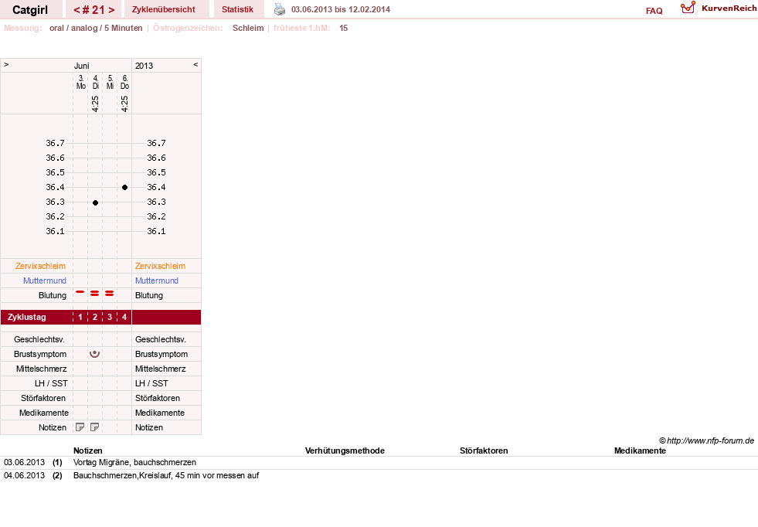
Task: Click 'oral / analog / 5 Minuten' value
Action: 96,28
